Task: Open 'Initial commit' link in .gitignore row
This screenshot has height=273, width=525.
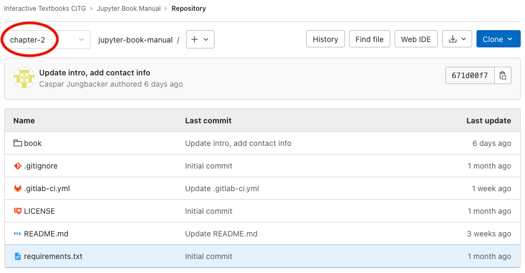Action: point(209,166)
